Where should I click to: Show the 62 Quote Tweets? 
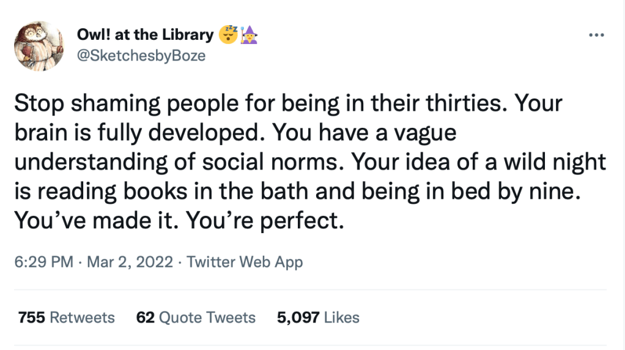(196, 318)
